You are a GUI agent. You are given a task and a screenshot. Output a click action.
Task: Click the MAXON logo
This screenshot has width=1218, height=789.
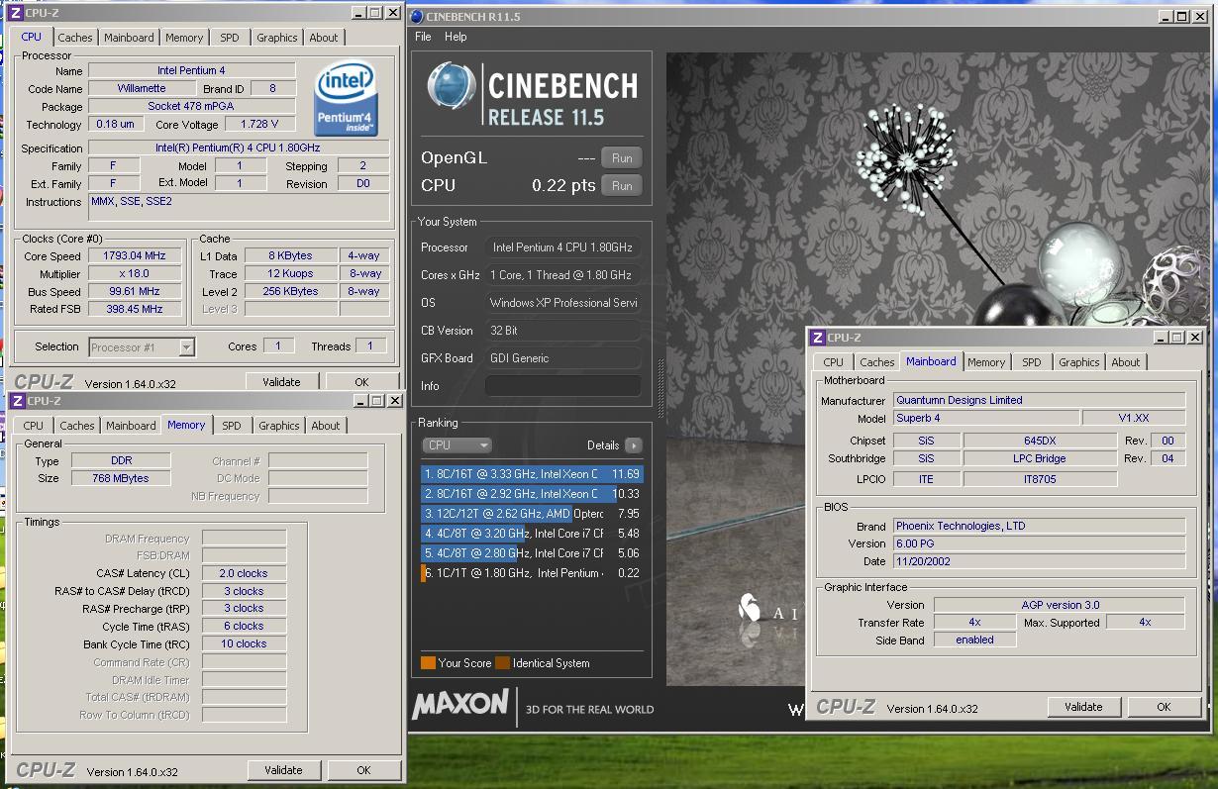click(x=460, y=705)
